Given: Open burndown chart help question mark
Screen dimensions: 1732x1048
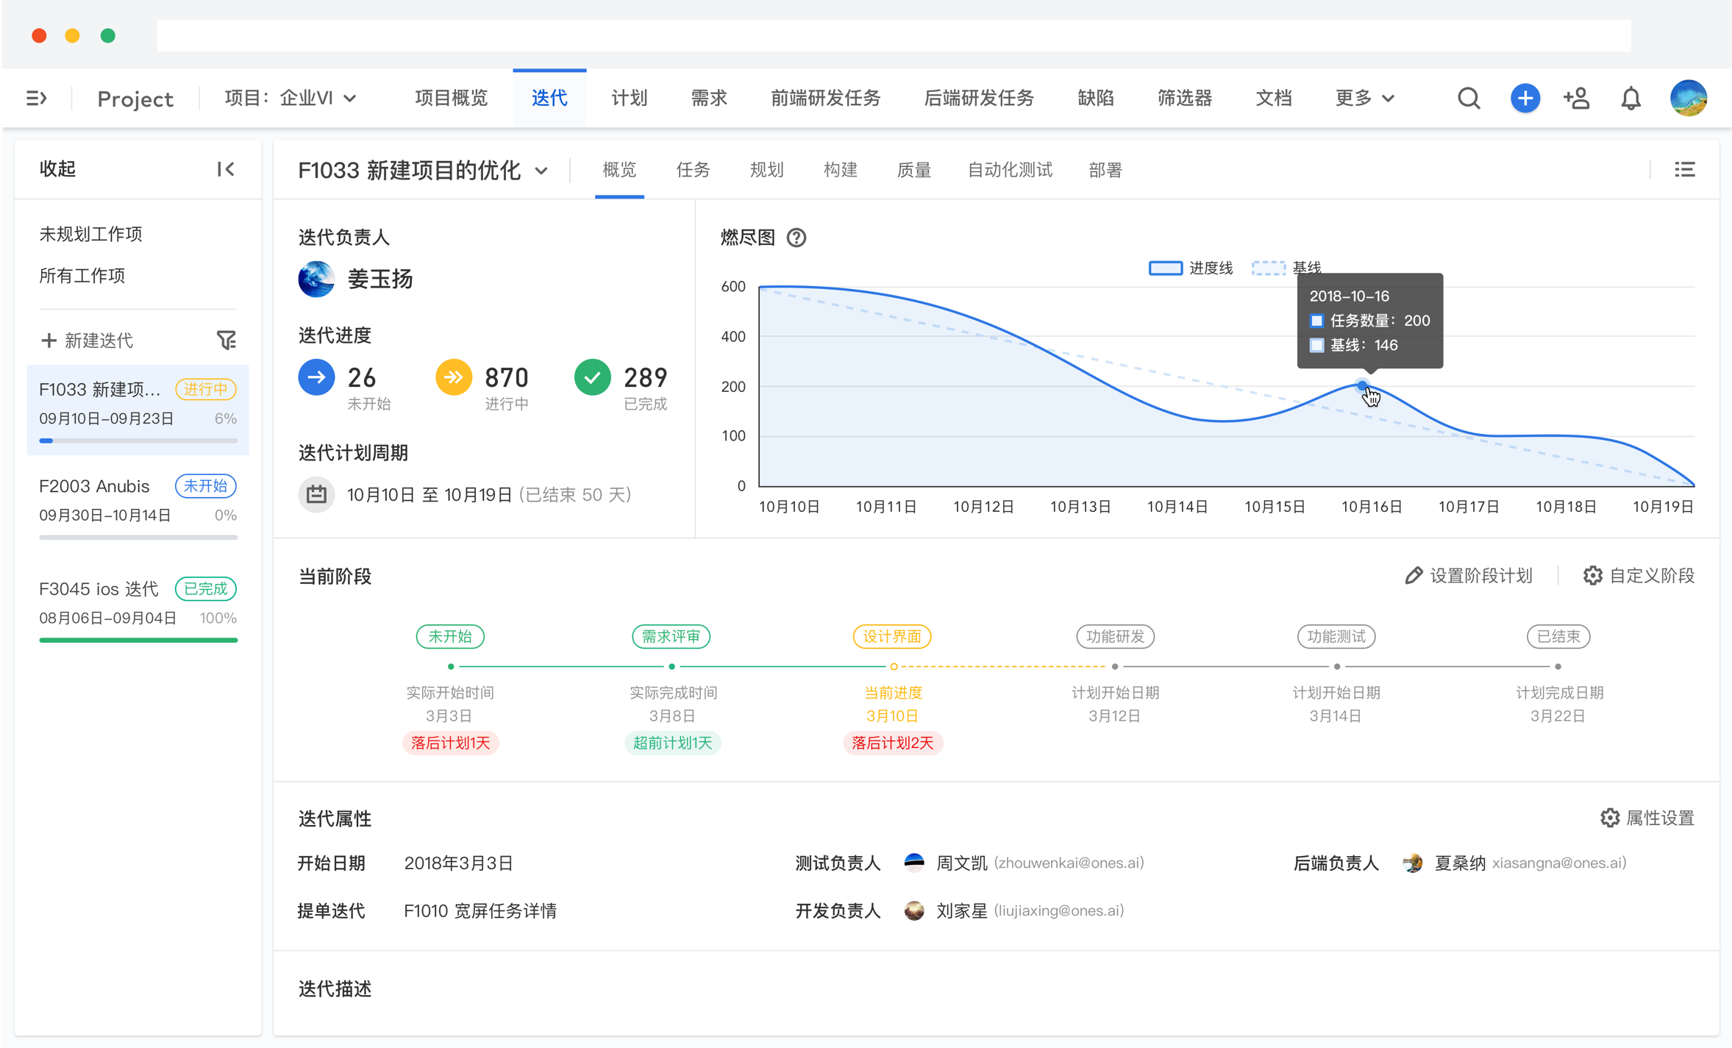Looking at the screenshot, I should pos(796,238).
